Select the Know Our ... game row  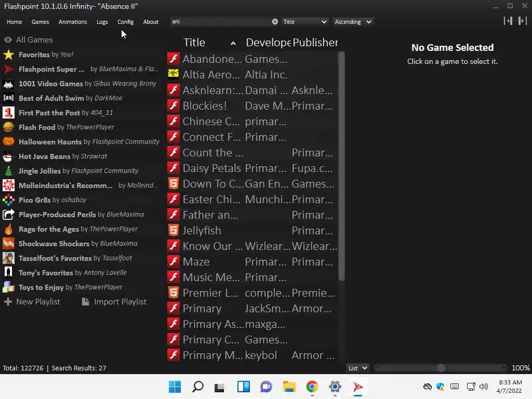(x=252, y=246)
